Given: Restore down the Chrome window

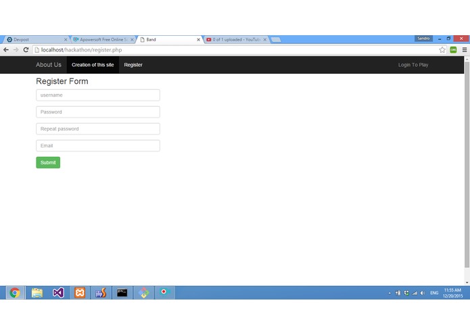Looking at the screenshot, I should (449, 39).
